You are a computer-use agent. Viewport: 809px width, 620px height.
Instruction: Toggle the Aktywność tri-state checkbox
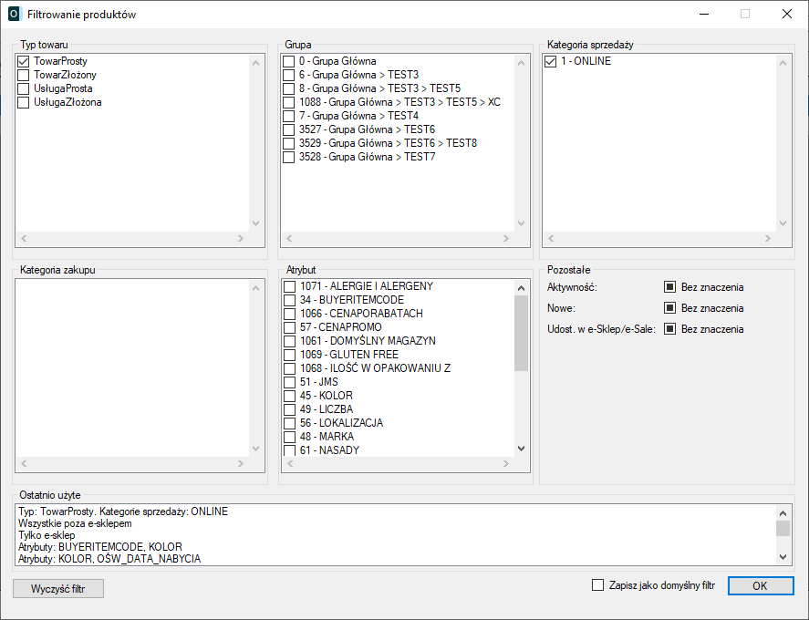(x=669, y=287)
